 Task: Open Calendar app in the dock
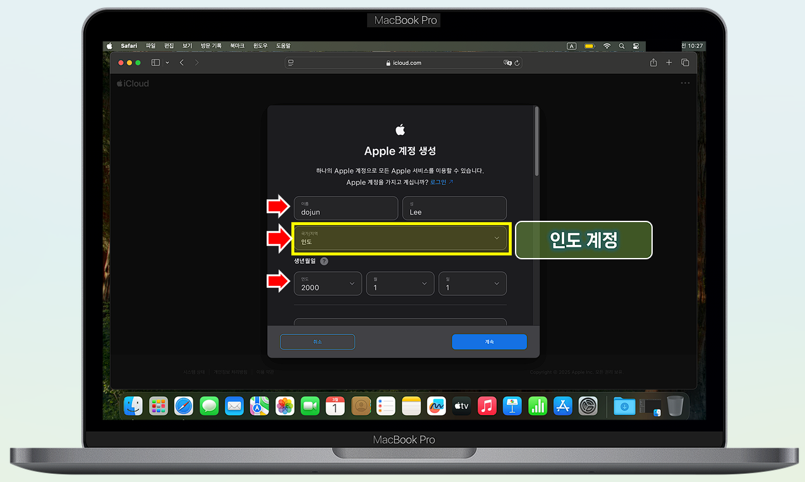point(335,406)
